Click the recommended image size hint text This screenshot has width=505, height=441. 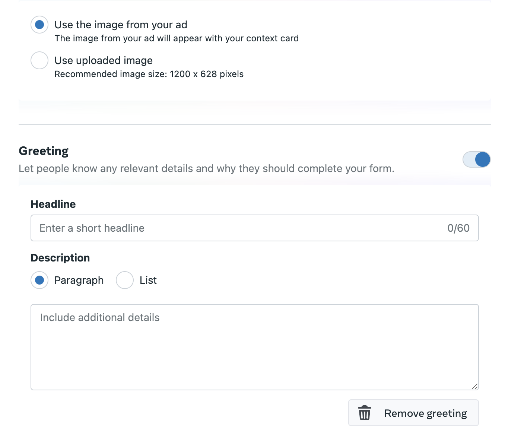coord(149,74)
